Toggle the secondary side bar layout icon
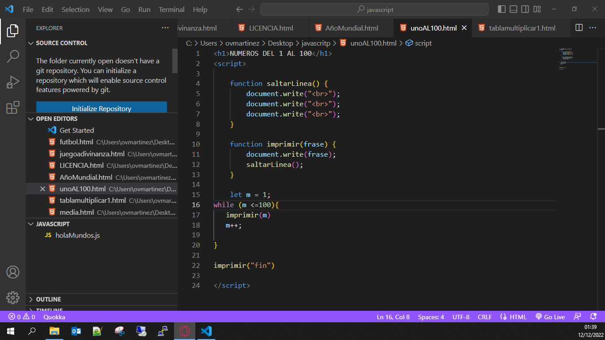This screenshot has width=605, height=340. [525, 9]
